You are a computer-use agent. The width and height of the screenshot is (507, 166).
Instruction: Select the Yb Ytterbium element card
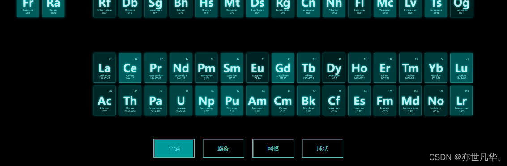(x=436, y=68)
